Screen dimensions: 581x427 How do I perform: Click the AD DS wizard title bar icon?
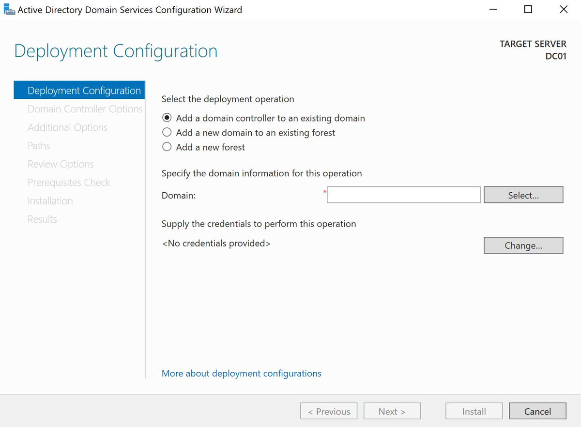point(10,9)
